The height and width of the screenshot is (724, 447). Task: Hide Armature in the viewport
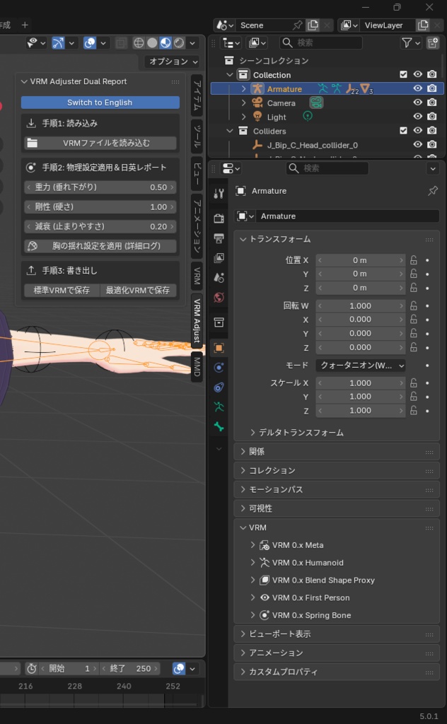pos(417,88)
